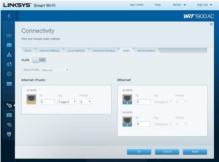Click the Apply button
The image size is (219, 162).
[195, 152]
